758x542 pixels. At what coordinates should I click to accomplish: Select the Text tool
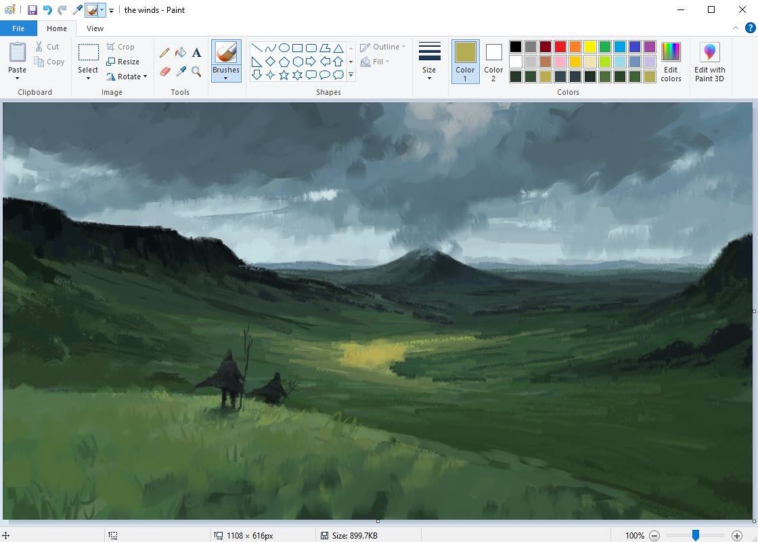pyautogui.click(x=196, y=53)
